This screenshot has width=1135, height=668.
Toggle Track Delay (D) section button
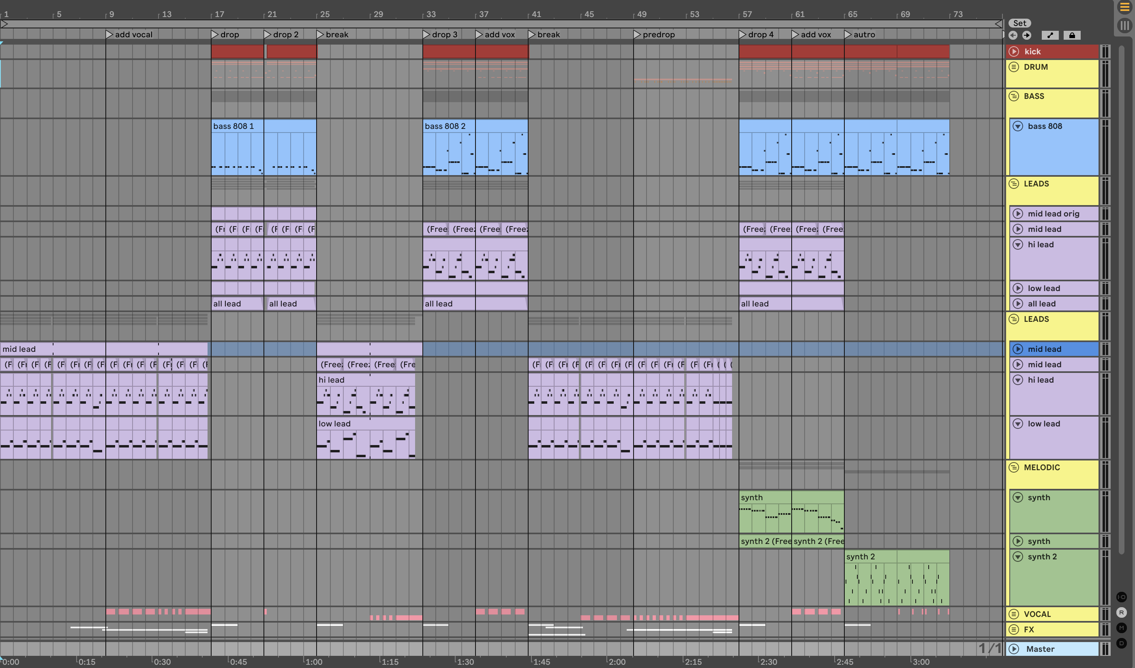pos(1122,643)
